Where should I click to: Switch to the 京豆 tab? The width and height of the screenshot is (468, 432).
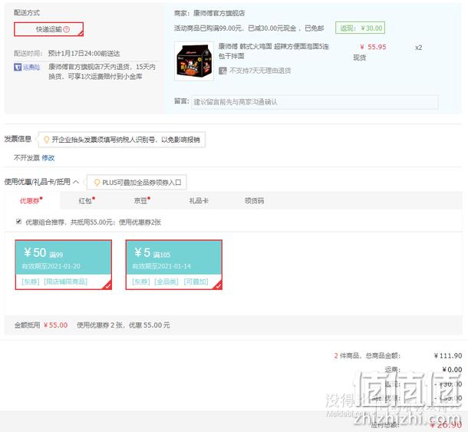pyautogui.click(x=142, y=200)
